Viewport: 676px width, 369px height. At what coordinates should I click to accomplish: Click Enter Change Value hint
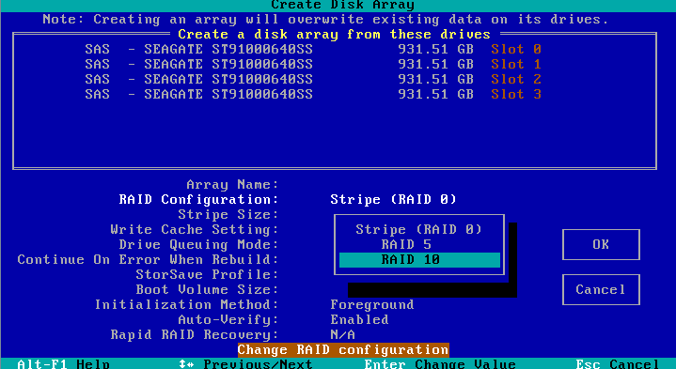[440, 364]
